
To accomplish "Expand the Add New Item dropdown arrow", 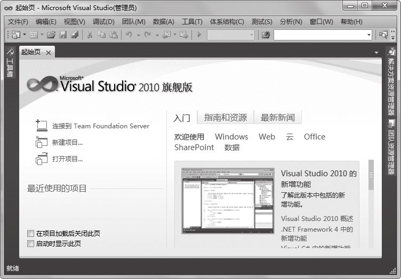I will (x=42, y=35).
